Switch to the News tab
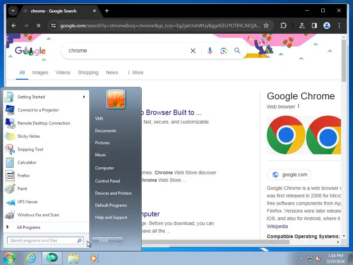Viewport: 353px width, 265px height. (112, 72)
